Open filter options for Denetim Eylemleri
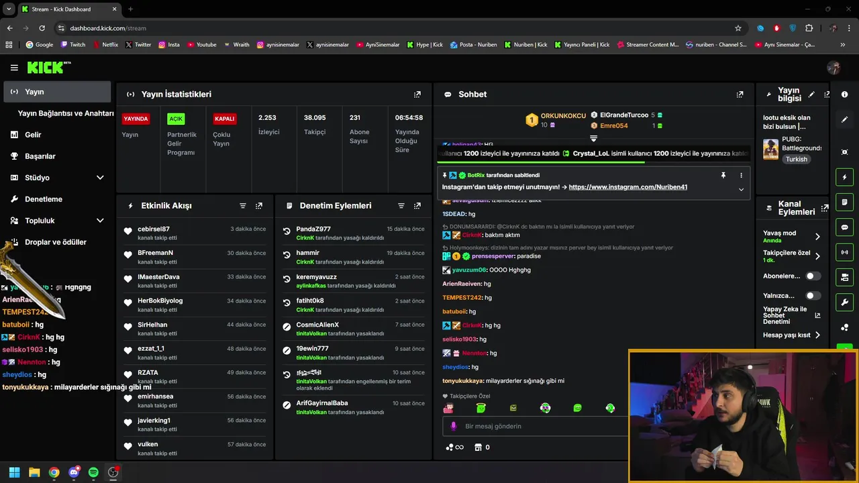 click(x=401, y=206)
